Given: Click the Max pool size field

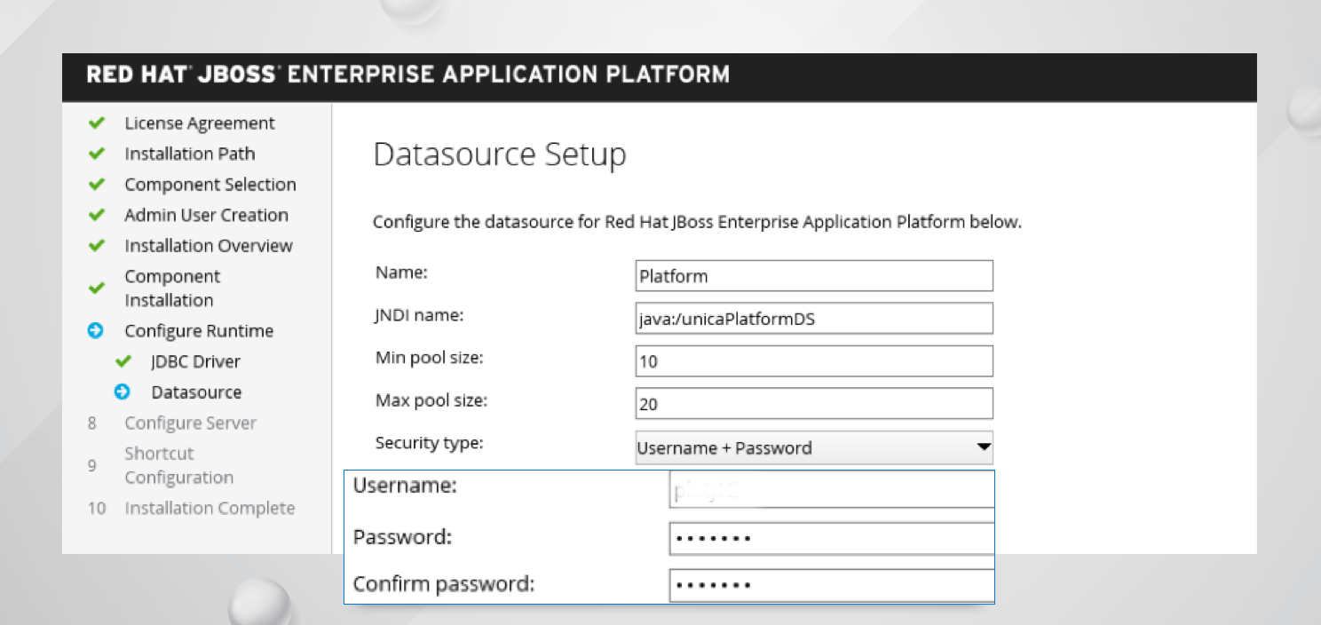Looking at the screenshot, I should [813, 404].
